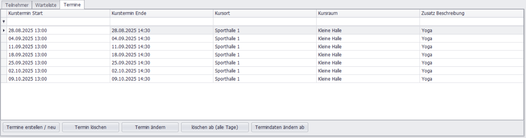Click löschen ab (alle Tage) button
This screenshot has width=526, height=138.
coord(215,127)
